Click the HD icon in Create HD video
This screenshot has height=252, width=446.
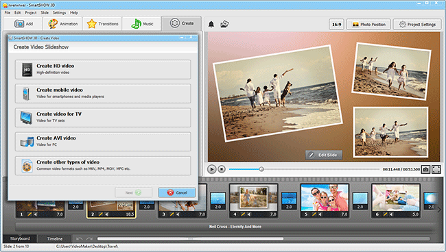(x=27, y=70)
